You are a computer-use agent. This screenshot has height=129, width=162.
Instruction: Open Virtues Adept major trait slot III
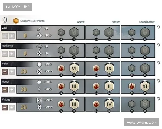pyautogui.click(x=74, y=104)
